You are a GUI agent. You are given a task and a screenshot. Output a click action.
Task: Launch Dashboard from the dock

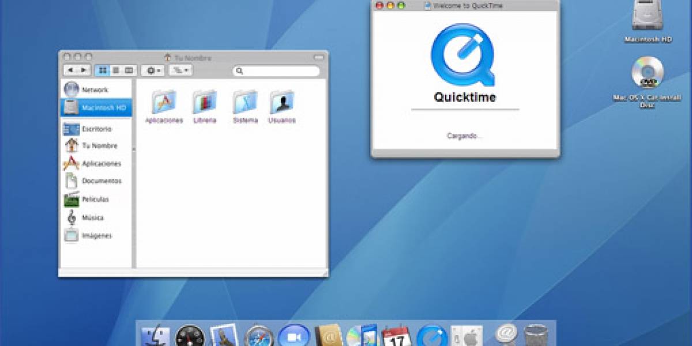coord(190,336)
